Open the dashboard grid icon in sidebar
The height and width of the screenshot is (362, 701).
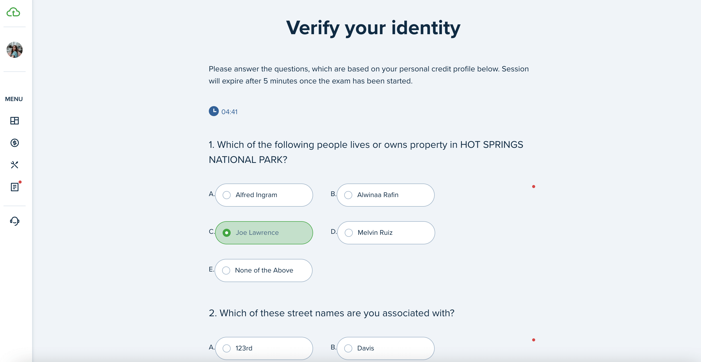pos(14,121)
